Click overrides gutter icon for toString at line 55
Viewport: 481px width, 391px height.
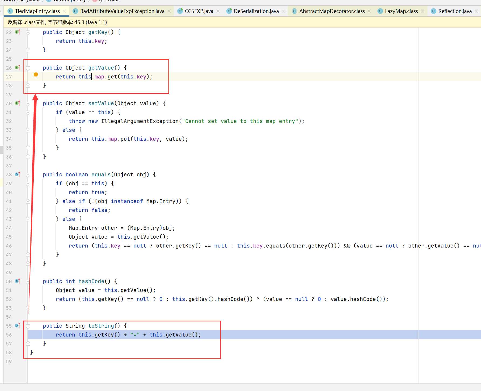18,326
